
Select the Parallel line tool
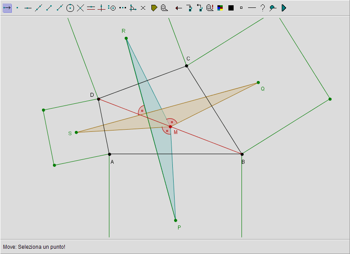[x=91, y=8]
